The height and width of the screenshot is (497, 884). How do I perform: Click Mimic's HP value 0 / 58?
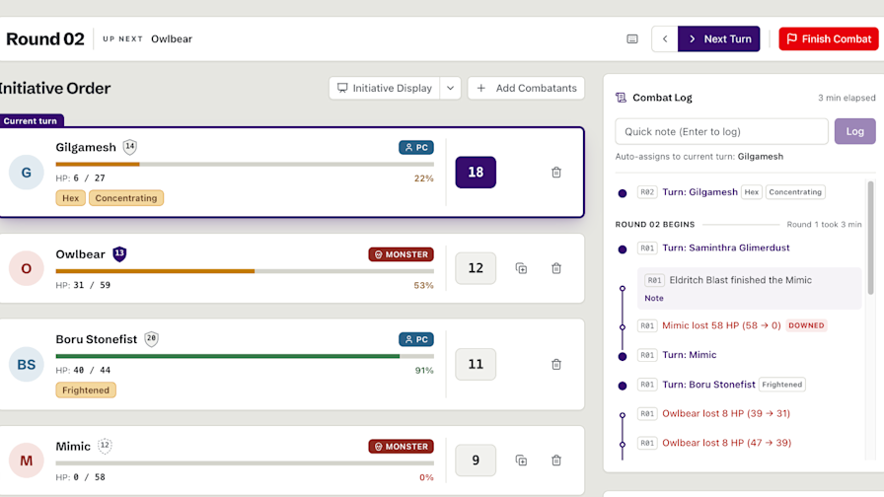point(89,477)
